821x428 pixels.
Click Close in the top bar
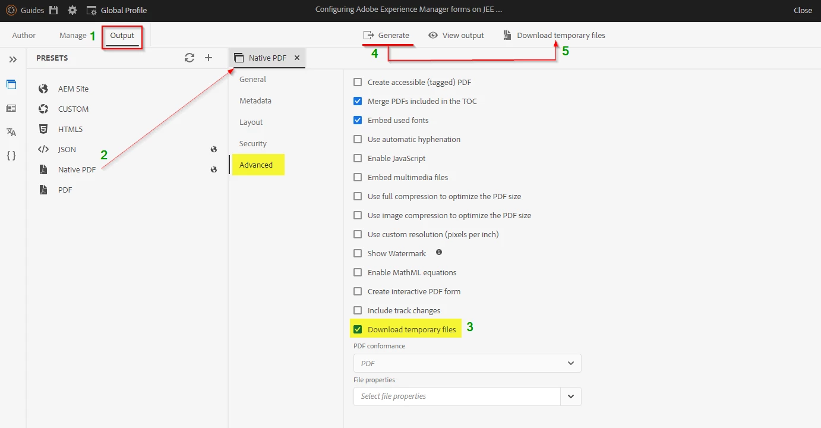pos(803,10)
